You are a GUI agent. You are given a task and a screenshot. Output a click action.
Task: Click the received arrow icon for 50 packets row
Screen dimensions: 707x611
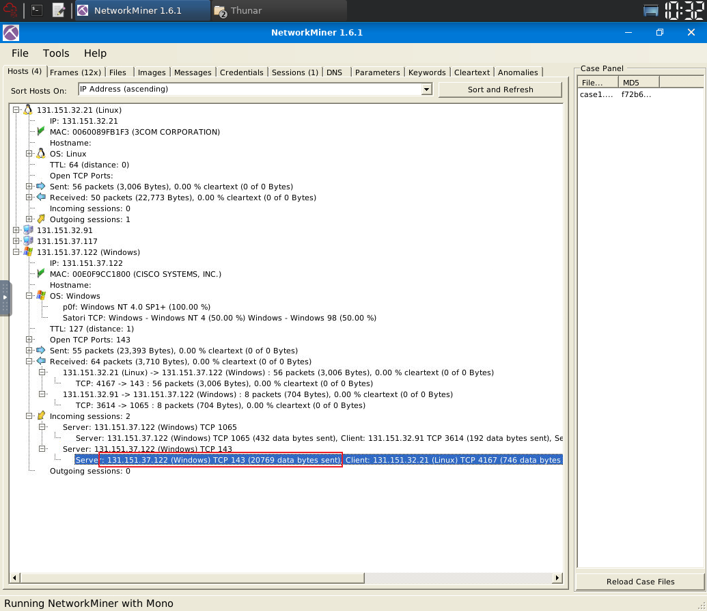tap(41, 198)
